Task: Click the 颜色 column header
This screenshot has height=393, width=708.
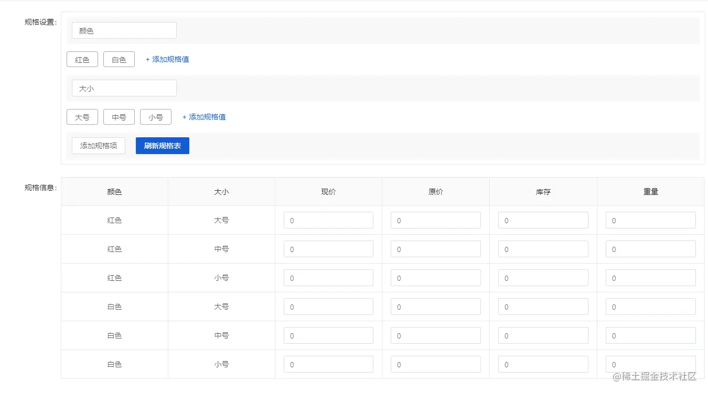Action: (114, 192)
